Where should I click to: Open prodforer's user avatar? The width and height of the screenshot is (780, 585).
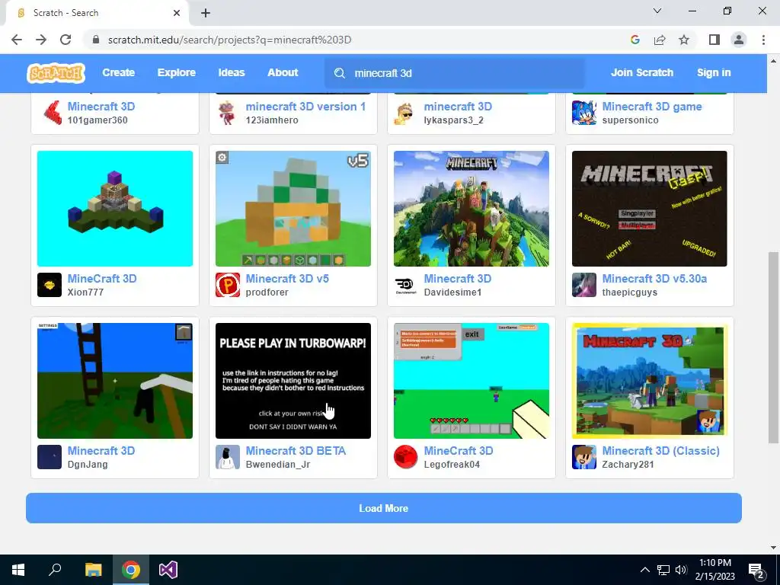click(x=227, y=285)
